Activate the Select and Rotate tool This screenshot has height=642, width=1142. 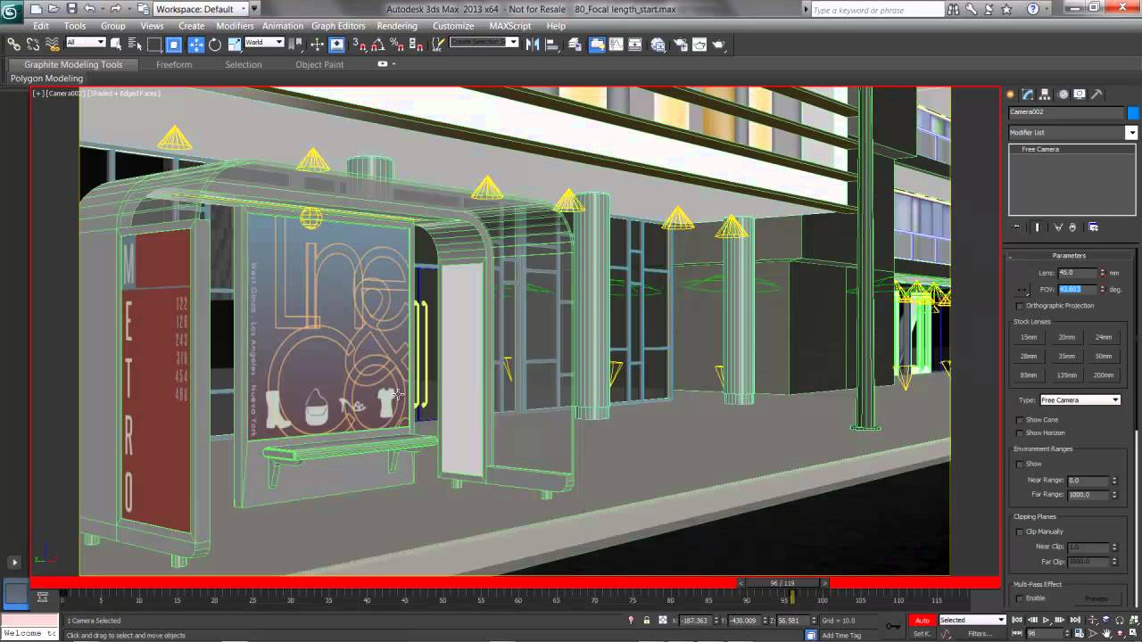[215, 44]
